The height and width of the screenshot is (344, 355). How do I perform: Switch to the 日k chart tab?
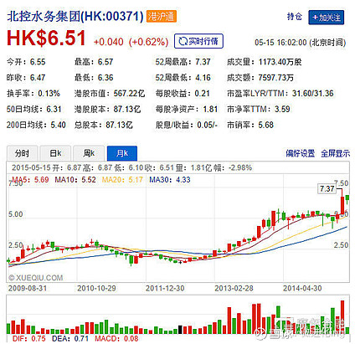click(x=55, y=153)
